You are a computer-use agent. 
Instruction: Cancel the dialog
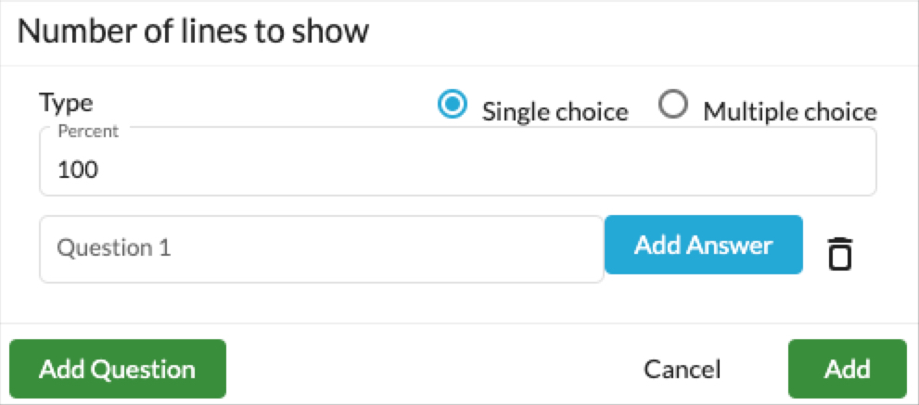point(683,370)
